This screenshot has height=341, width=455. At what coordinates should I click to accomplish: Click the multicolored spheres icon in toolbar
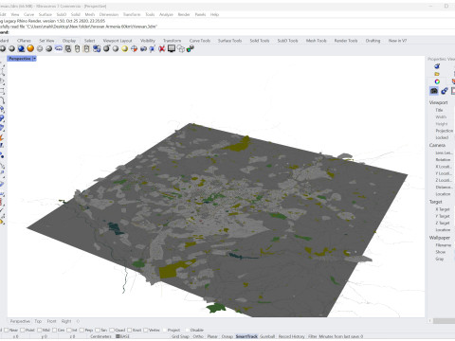[x=191, y=48]
